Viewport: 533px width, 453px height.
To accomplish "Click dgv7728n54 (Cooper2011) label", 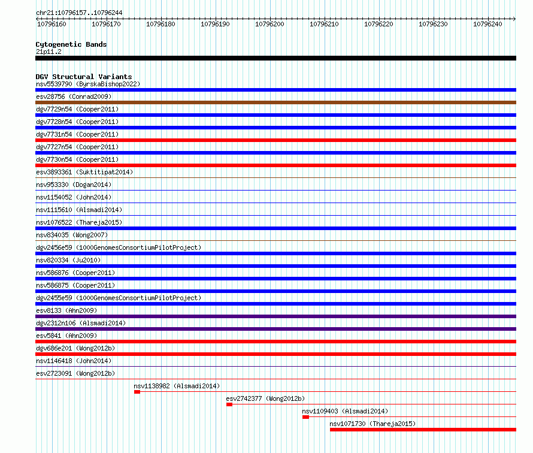I will [x=77, y=122].
